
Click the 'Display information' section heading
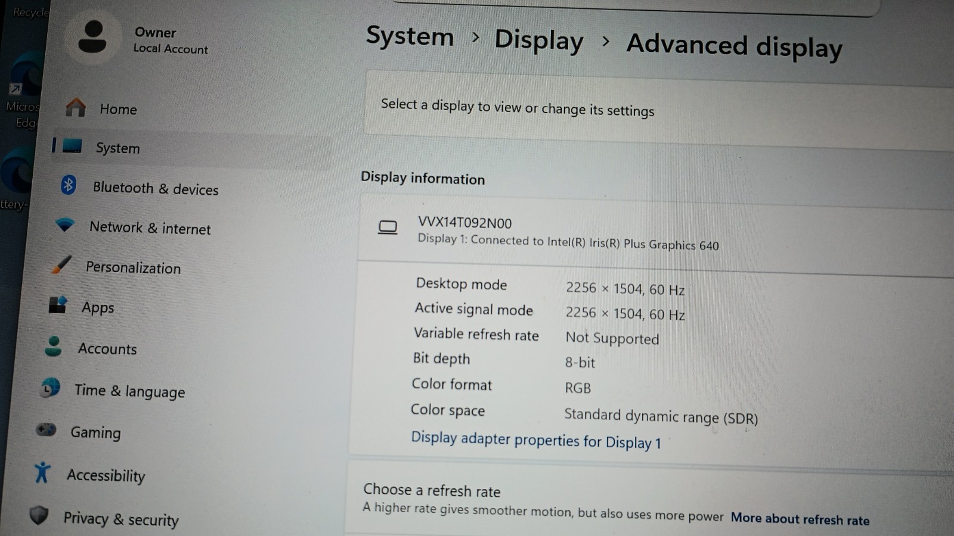click(423, 178)
